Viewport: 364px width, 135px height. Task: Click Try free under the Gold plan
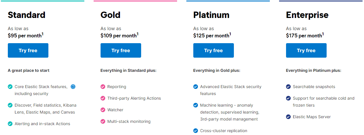pyautogui.click(x=121, y=50)
